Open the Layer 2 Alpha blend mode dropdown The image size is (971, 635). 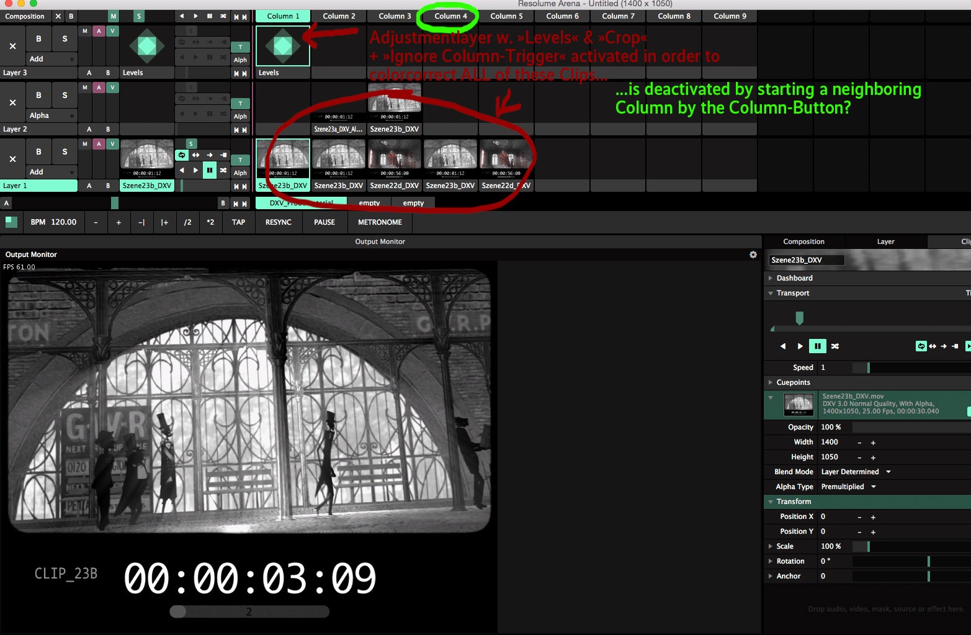[x=51, y=115]
